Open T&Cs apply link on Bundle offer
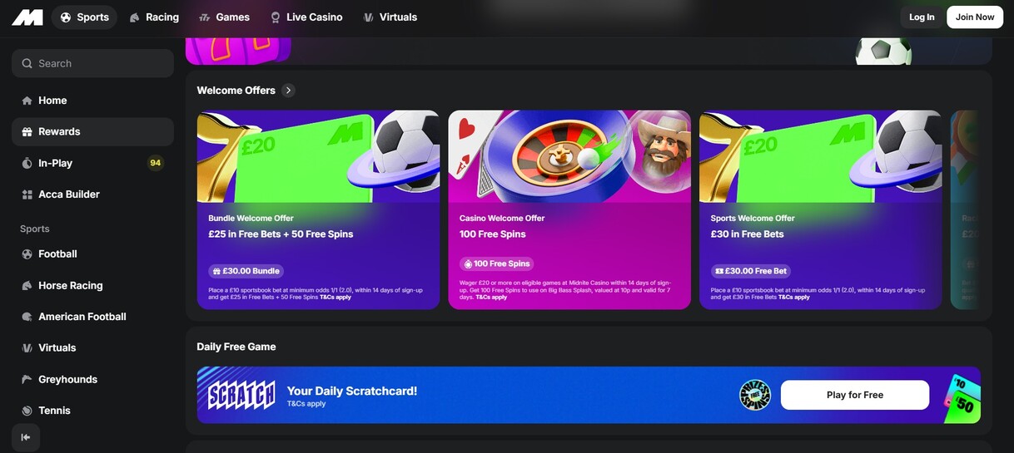 tap(336, 297)
